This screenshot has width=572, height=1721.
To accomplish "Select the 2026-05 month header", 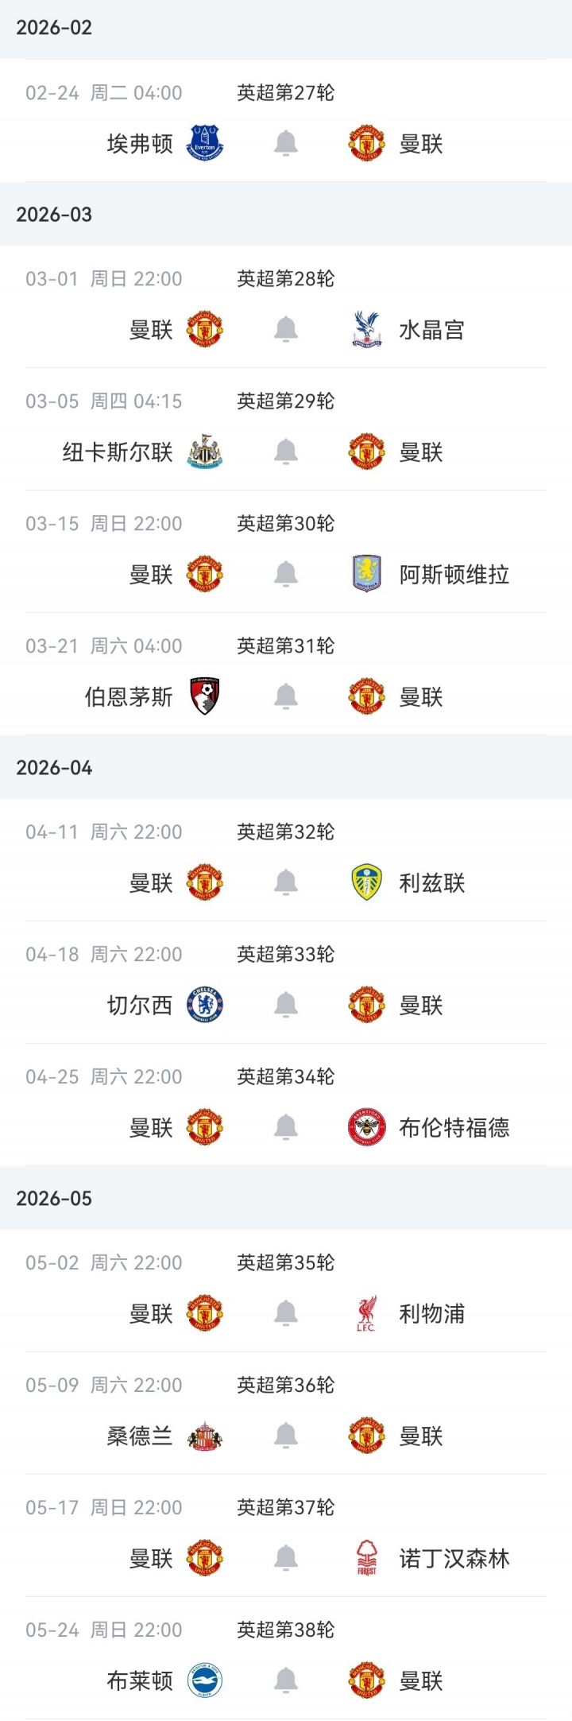I will [x=54, y=1198].
